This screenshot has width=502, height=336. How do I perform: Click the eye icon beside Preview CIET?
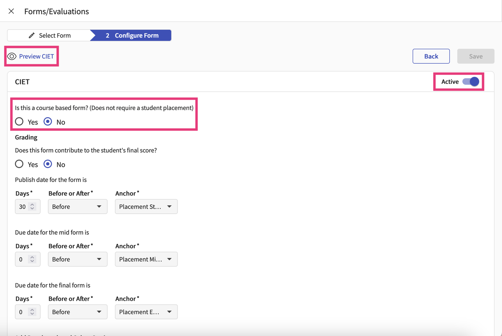click(x=12, y=56)
